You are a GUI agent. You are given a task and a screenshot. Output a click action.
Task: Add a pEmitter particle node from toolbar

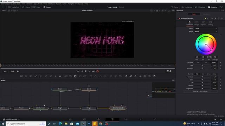click(x=111, y=76)
